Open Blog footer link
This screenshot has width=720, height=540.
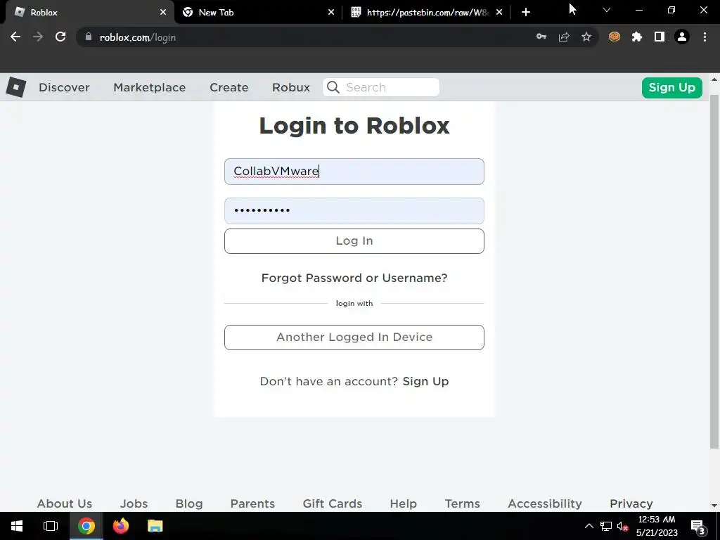(188, 503)
